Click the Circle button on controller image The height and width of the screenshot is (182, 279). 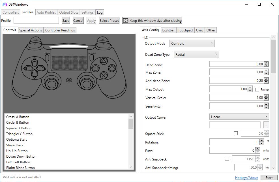112,68
